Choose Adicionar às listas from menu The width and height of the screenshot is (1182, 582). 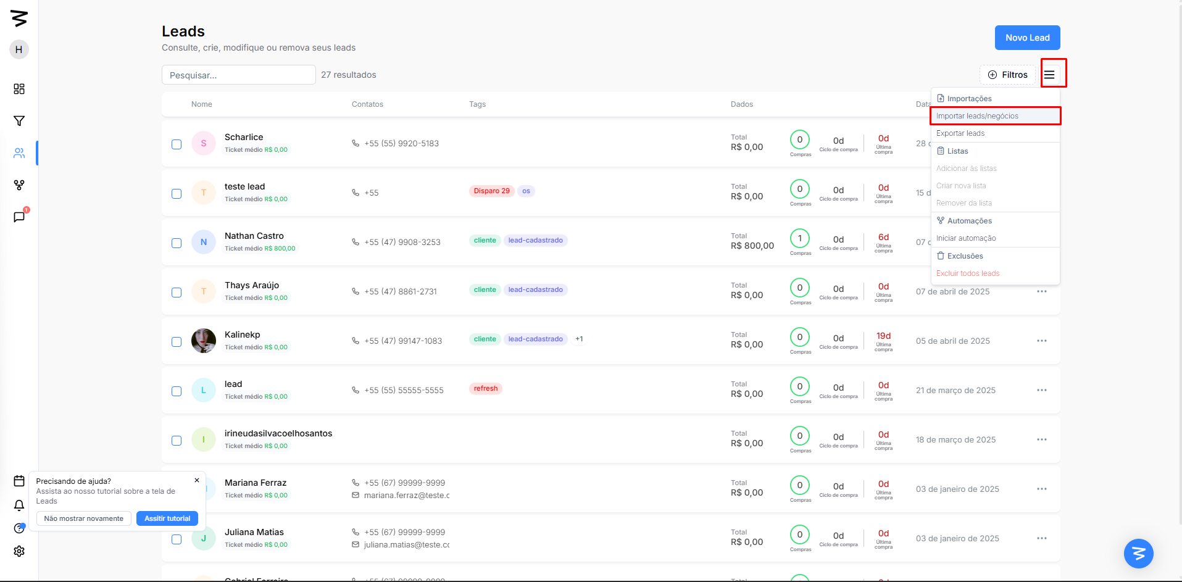pyautogui.click(x=995, y=168)
